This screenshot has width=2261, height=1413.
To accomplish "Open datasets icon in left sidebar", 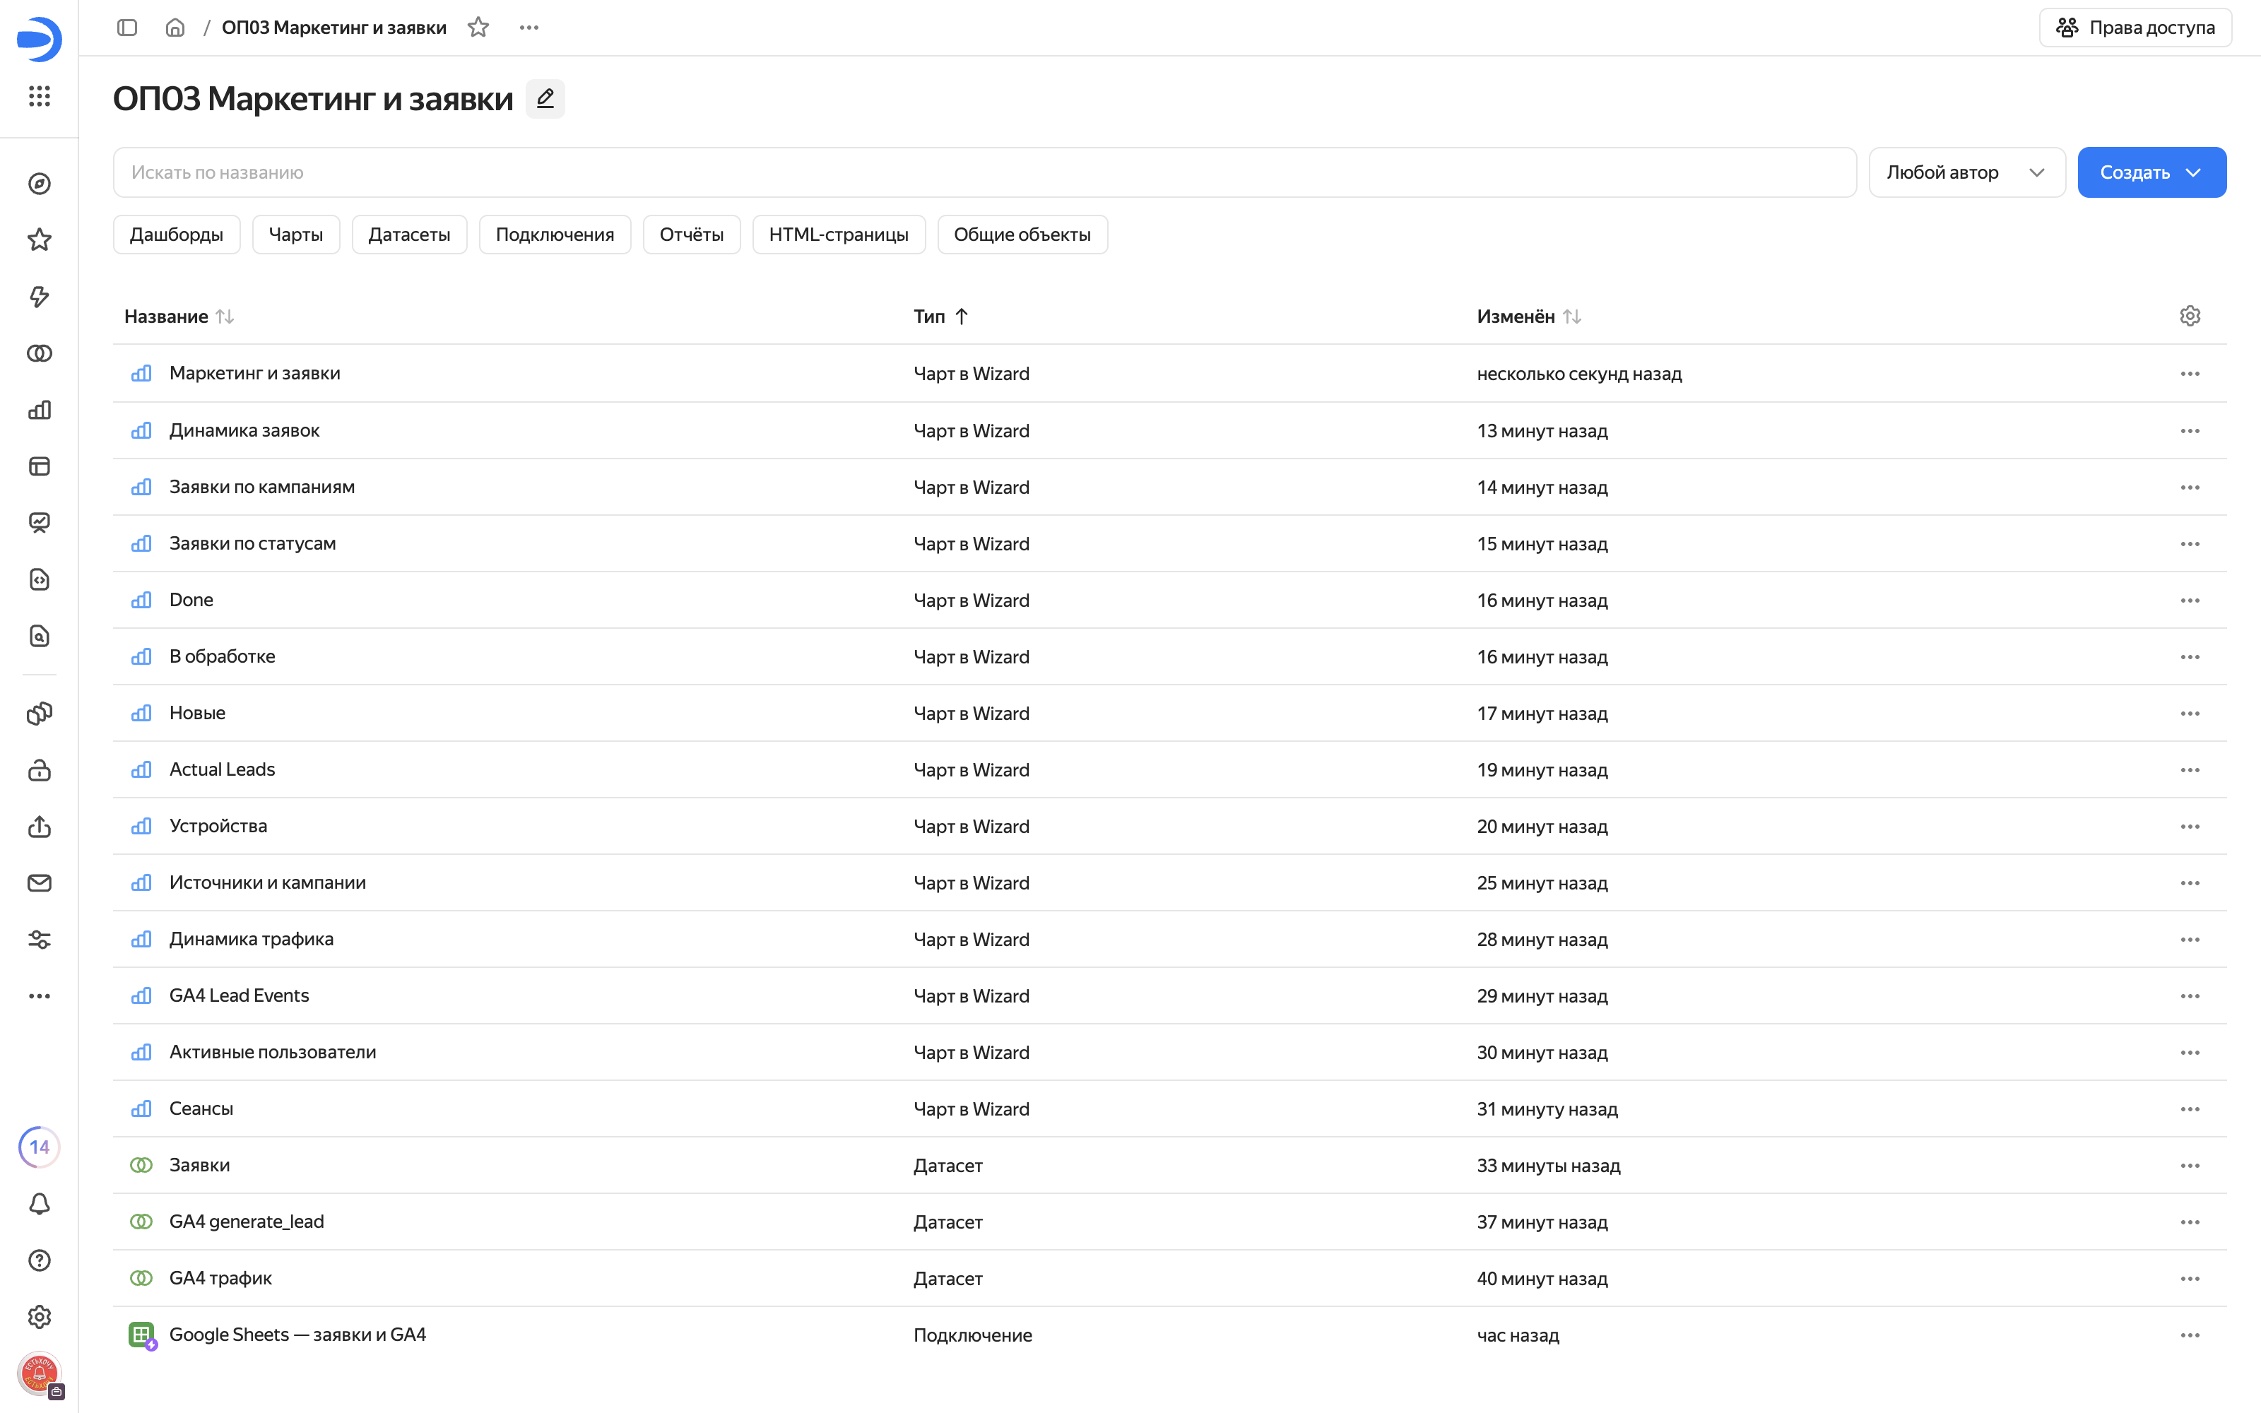I will point(40,353).
